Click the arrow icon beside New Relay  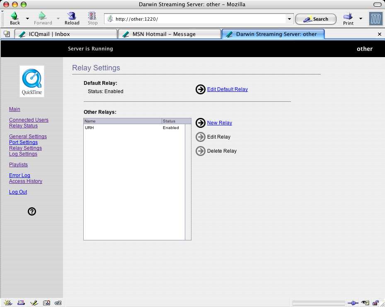201,123
